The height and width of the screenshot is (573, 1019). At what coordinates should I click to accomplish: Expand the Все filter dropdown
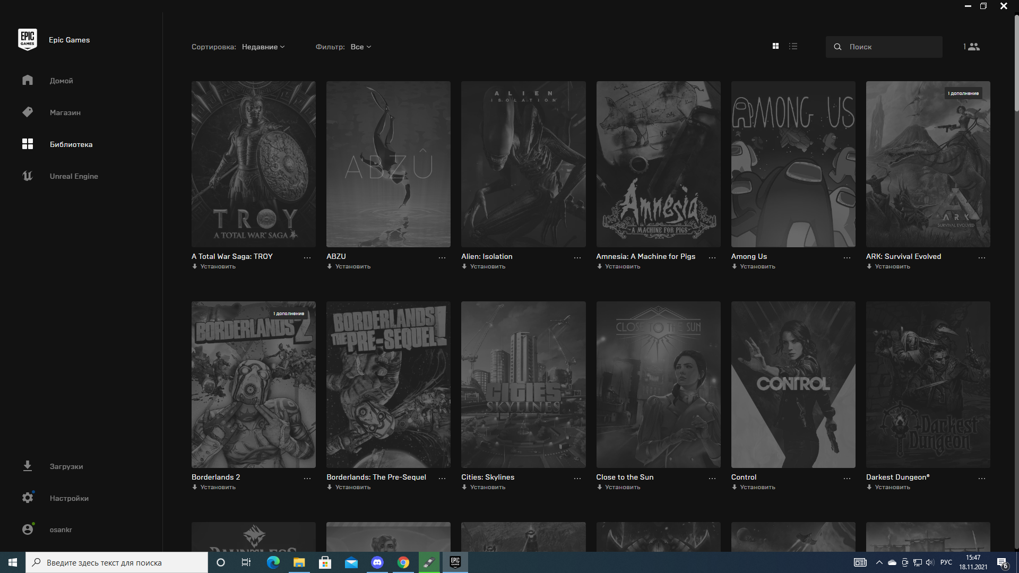(360, 47)
